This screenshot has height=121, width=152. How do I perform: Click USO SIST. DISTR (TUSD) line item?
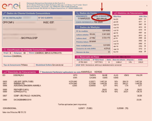click(72, 82)
